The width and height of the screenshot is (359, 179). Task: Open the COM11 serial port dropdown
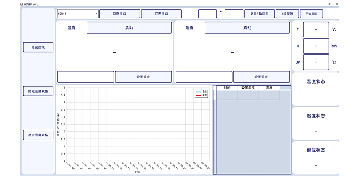pos(78,14)
